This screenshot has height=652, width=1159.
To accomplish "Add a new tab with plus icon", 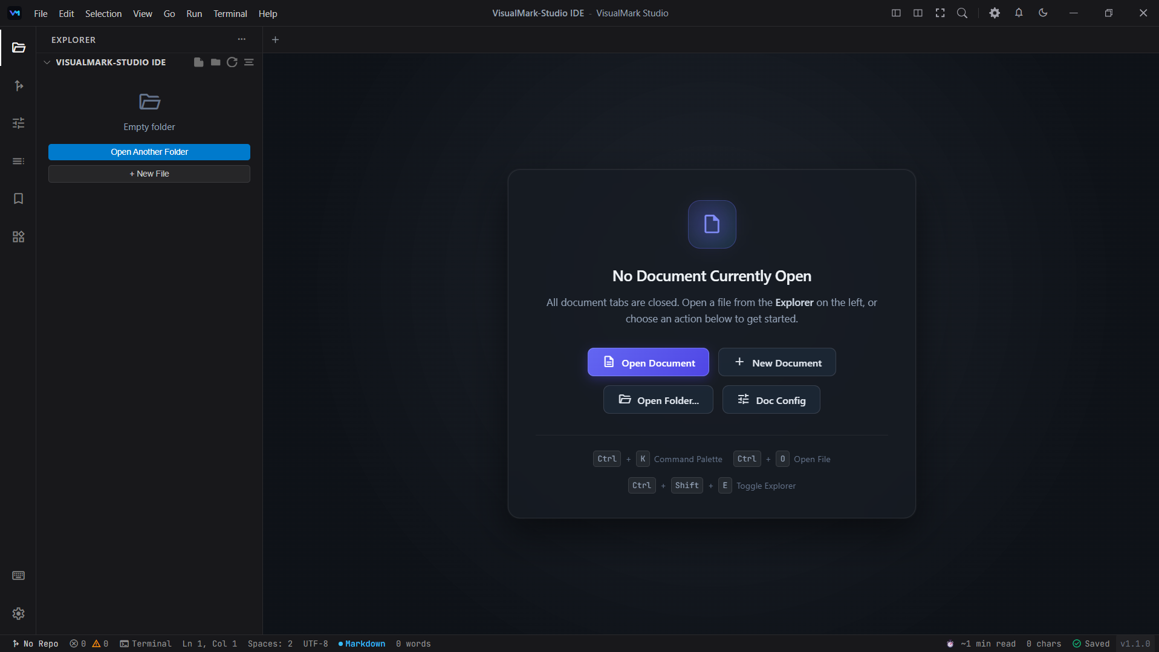I will pos(275,40).
